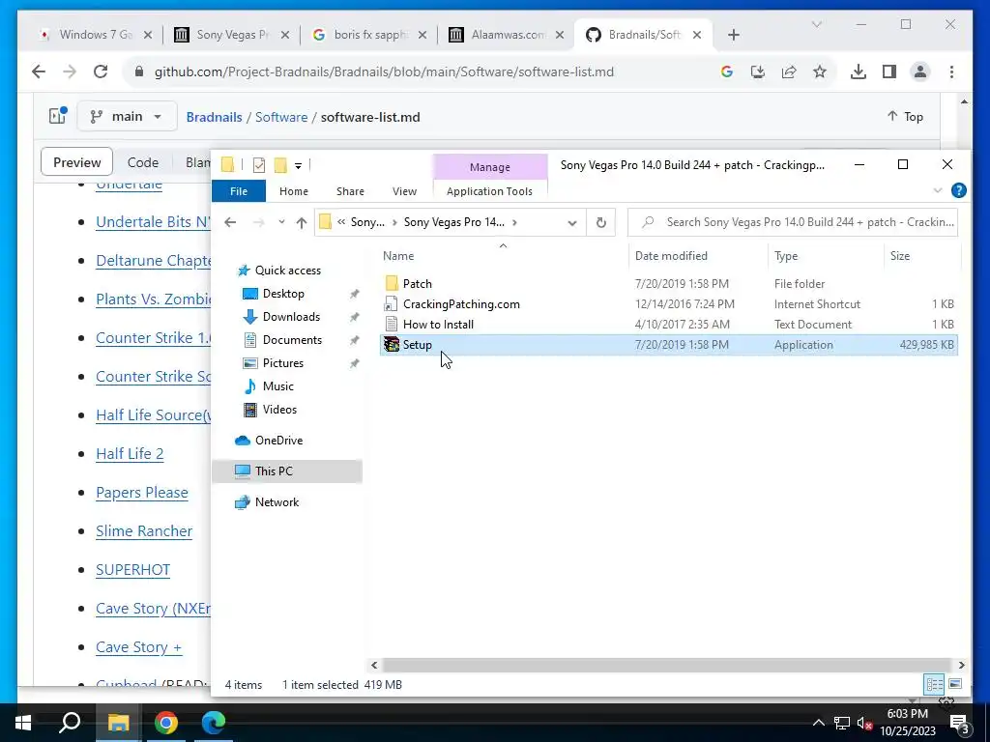Image resolution: width=990 pixels, height=742 pixels.
Task: Open Google Chrome from taskbar
Action: tap(166, 723)
